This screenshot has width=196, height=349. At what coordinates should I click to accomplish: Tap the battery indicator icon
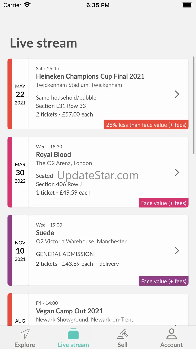pos(187,5)
